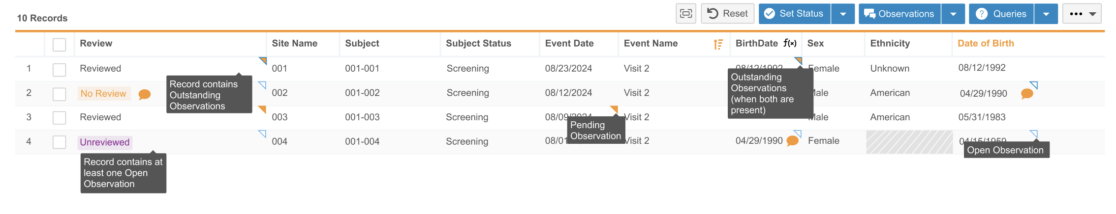Screen dimensions: 1116x214
Task: Click the sort icon in Event Name column
Action: pos(718,44)
